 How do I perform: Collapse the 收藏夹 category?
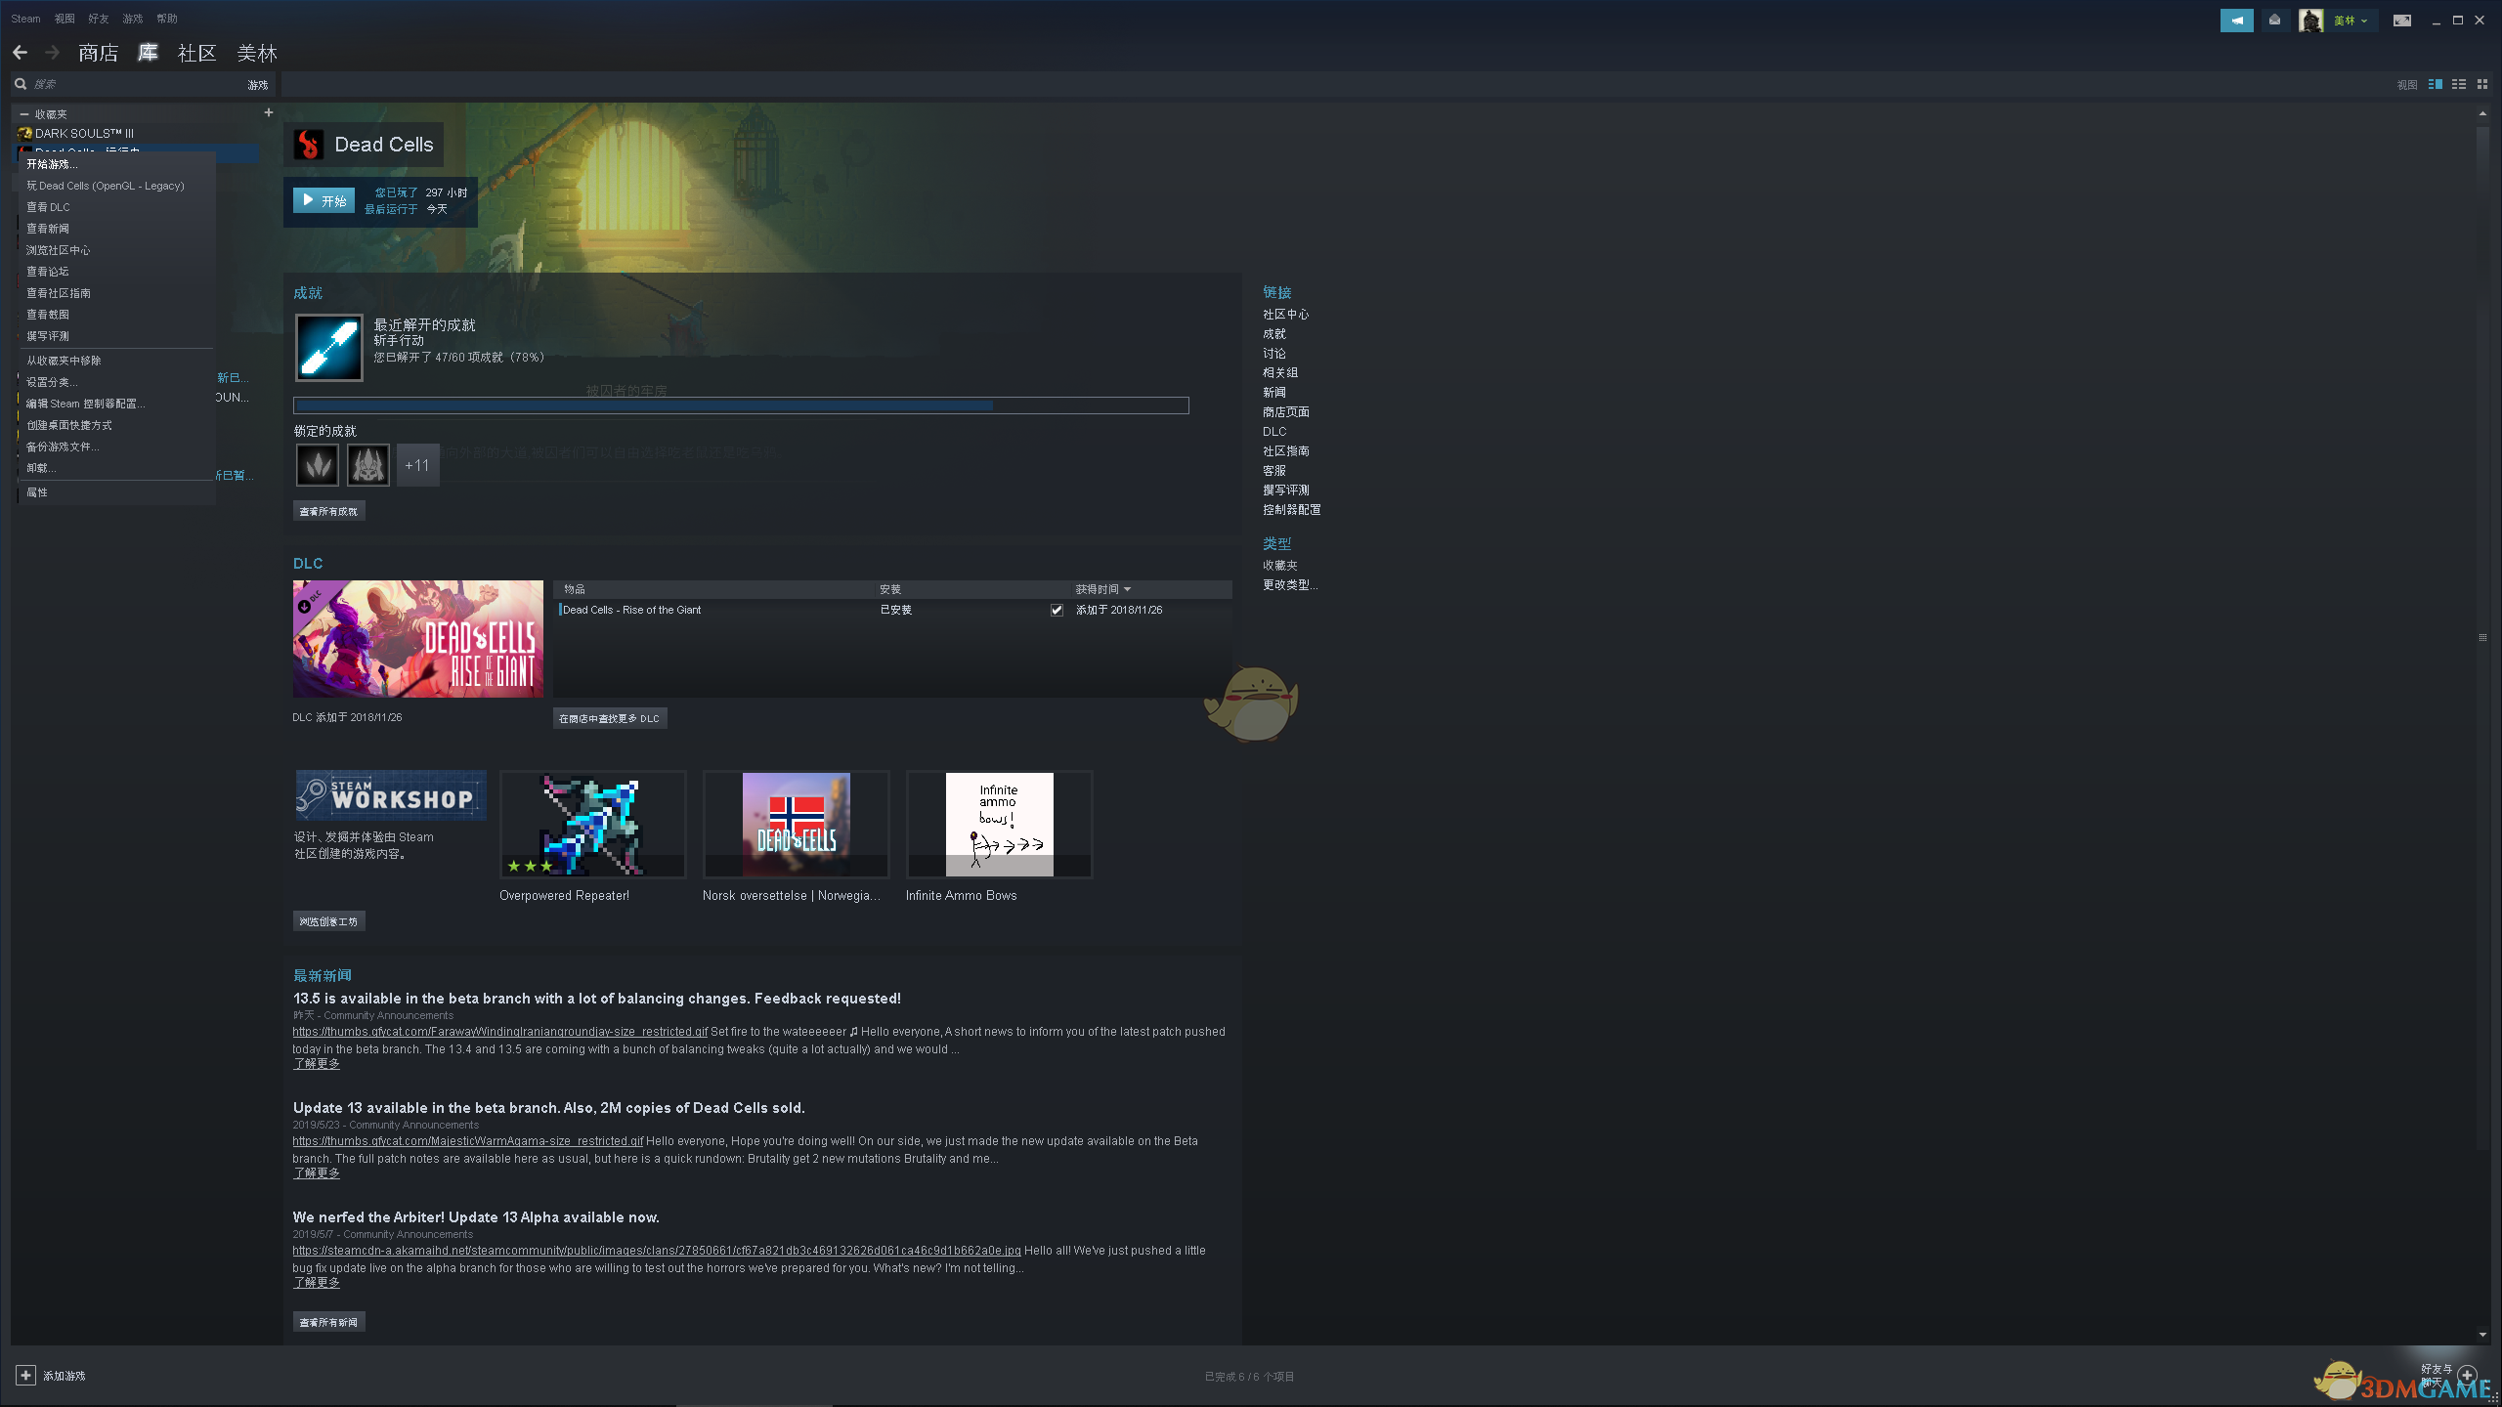pos(23,114)
